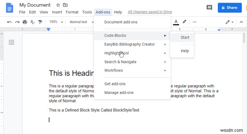
Task: Activate the paint format tool
Action: click(40, 22)
